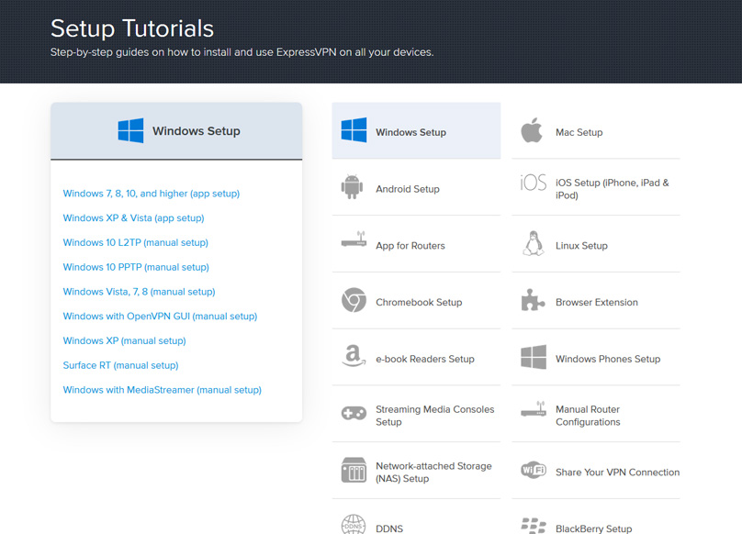Click the router icon beside Manual Router Configurations
742x534 pixels.
[534, 409]
